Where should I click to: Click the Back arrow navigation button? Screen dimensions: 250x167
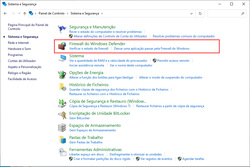coord(5,13)
